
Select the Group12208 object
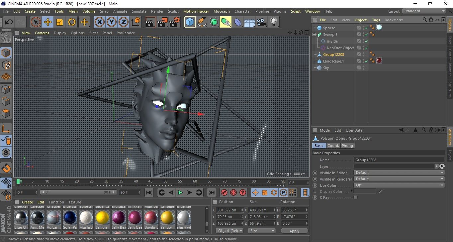tap(333, 55)
